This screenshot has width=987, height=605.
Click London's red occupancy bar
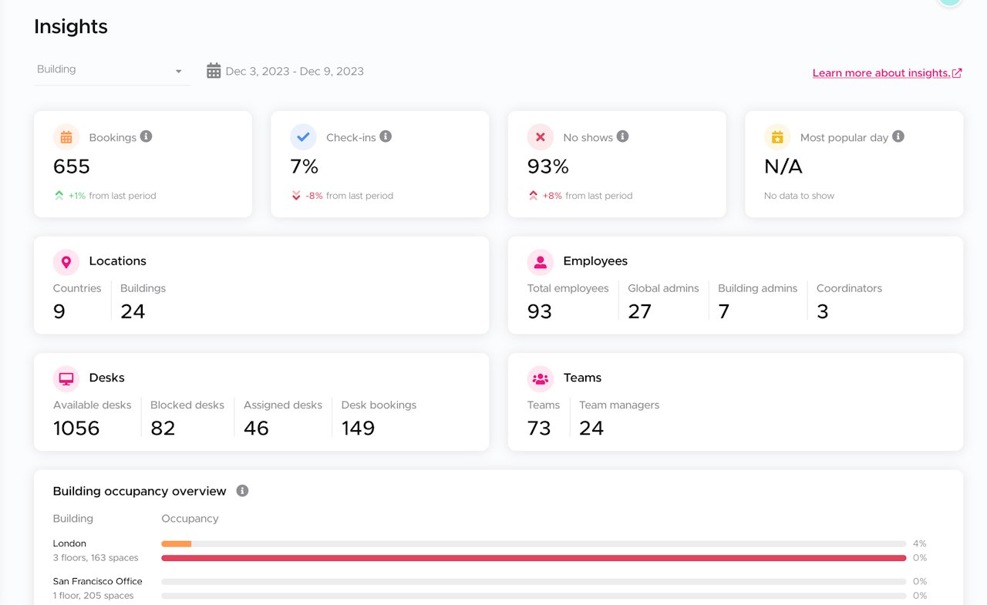pos(534,558)
